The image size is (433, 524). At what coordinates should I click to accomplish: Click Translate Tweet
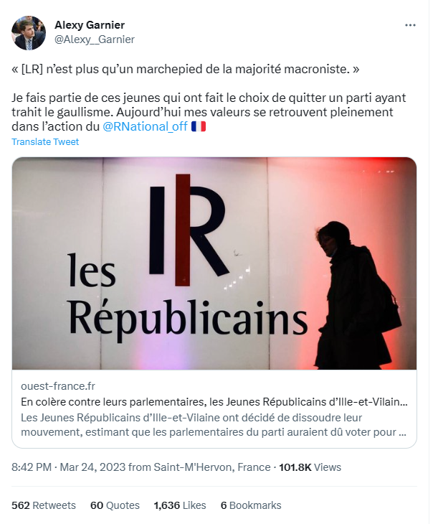tap(45, 141)
